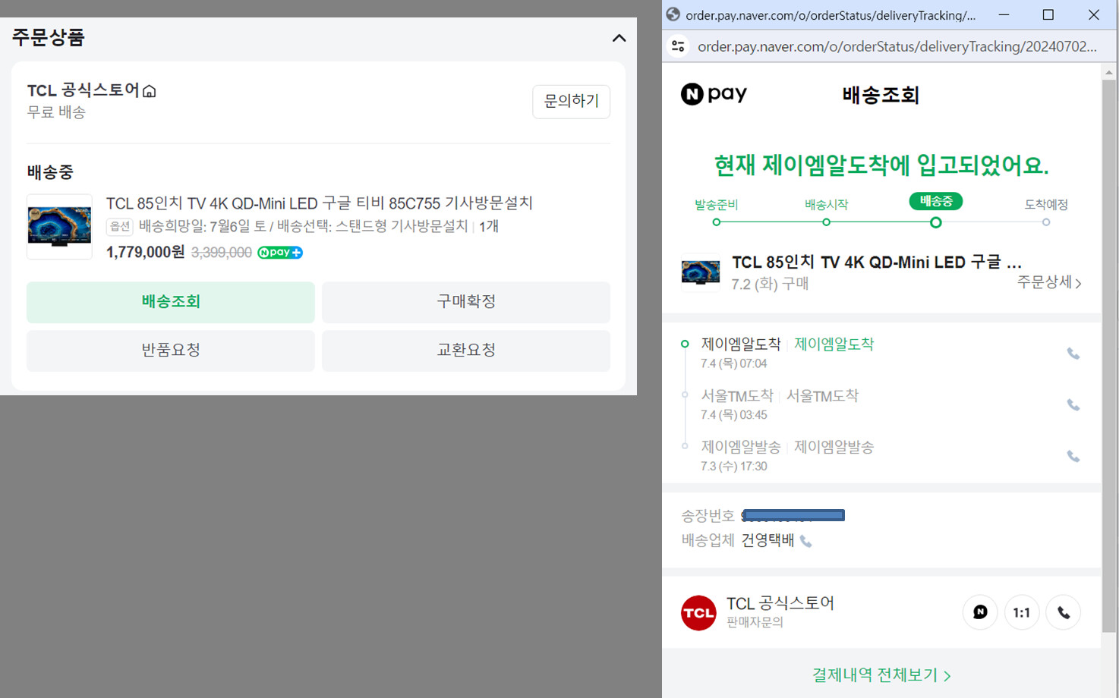
Task: Click the 문의하기 button
Action: (572, 102)
